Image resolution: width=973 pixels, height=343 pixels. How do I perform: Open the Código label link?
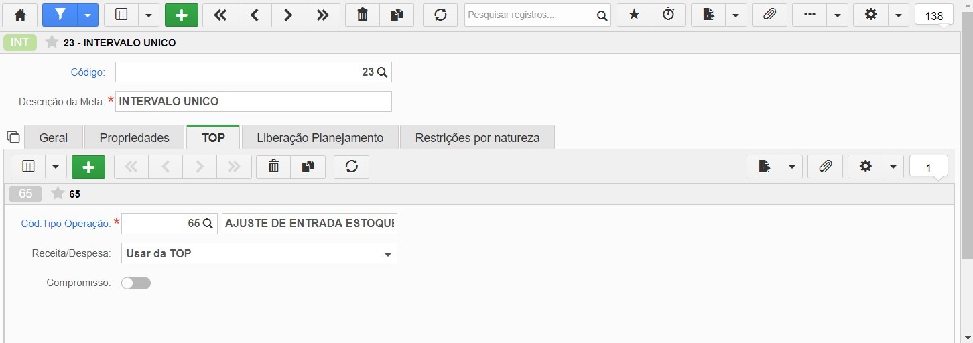(x=88, y=72)
